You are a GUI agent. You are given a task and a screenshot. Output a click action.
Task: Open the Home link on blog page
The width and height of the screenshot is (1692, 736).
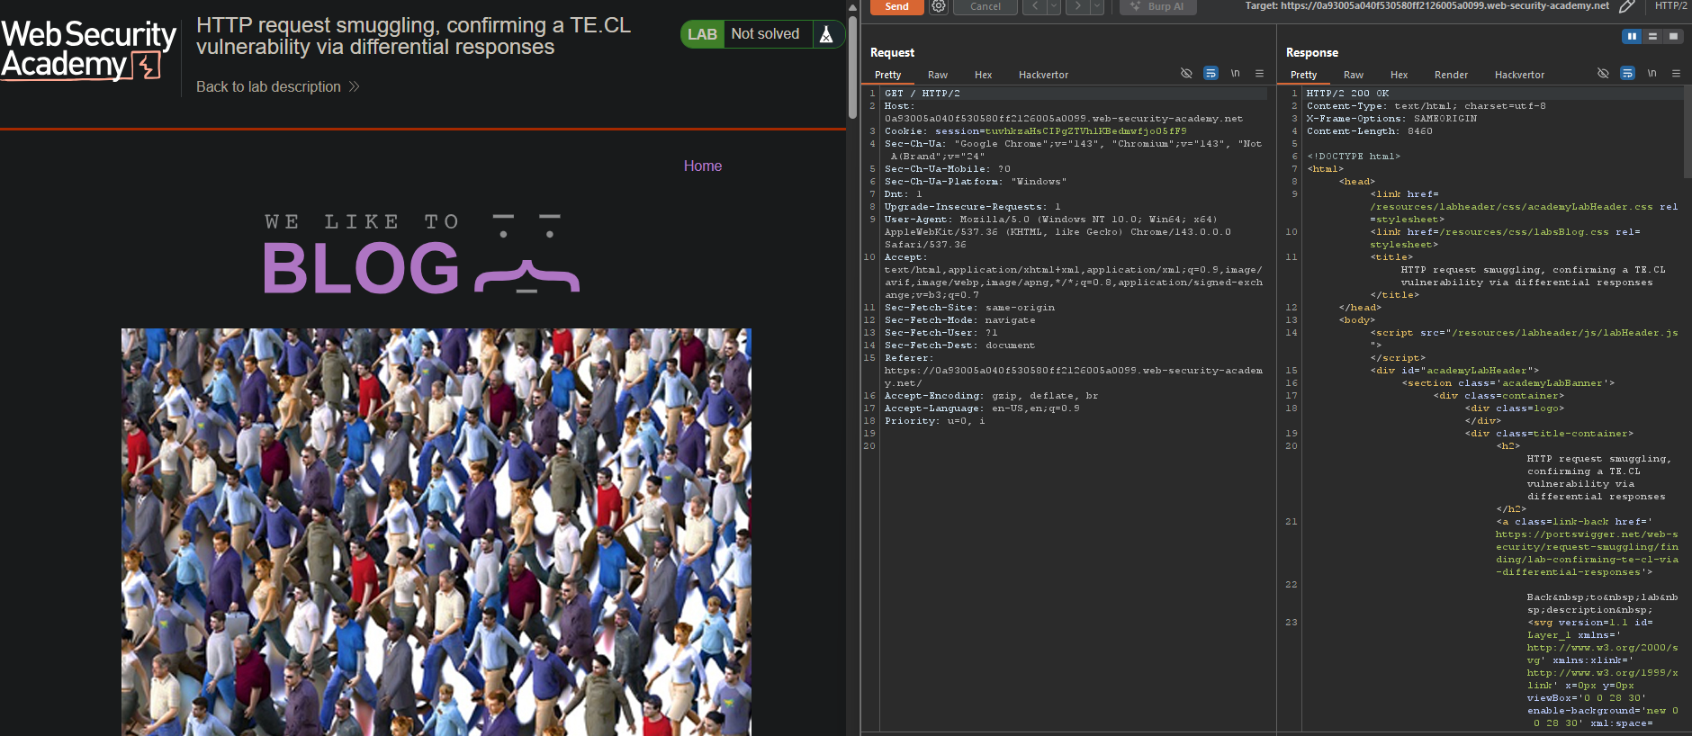coord(703,166)
